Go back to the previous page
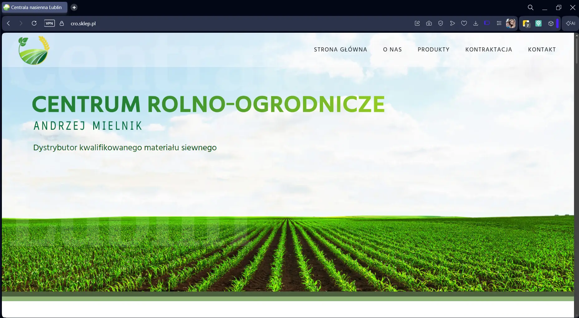The image size is (579, 318). pyautogui.click(x=8, y=23)
